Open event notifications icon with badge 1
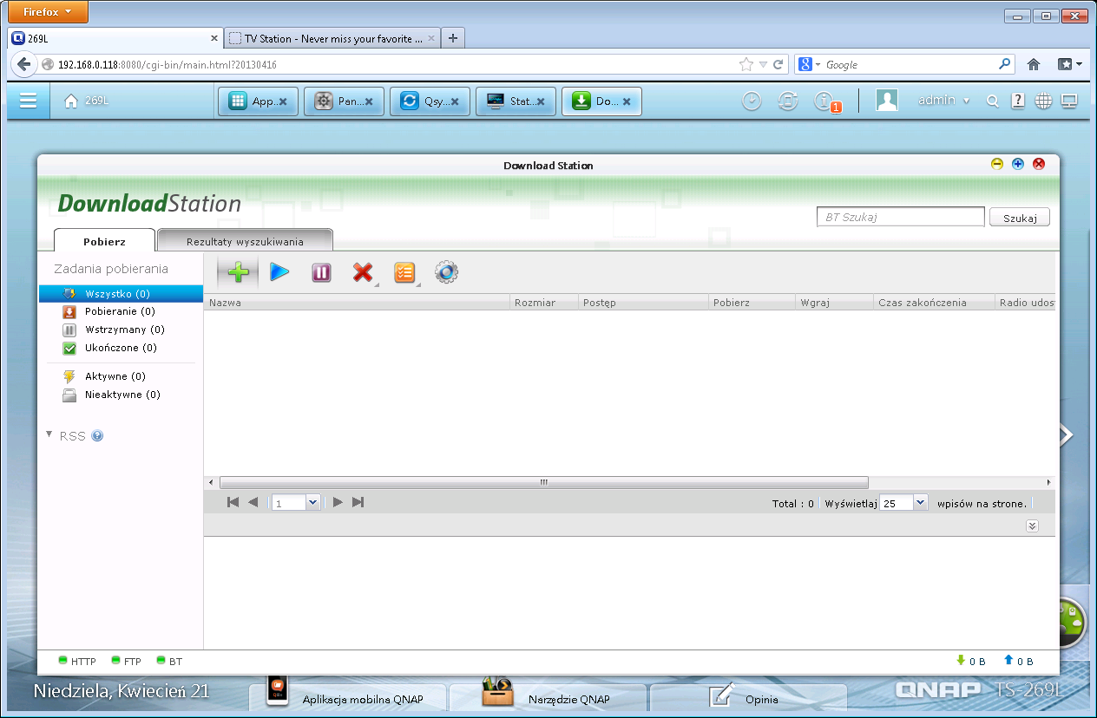1097x718 pixels. 825,101
